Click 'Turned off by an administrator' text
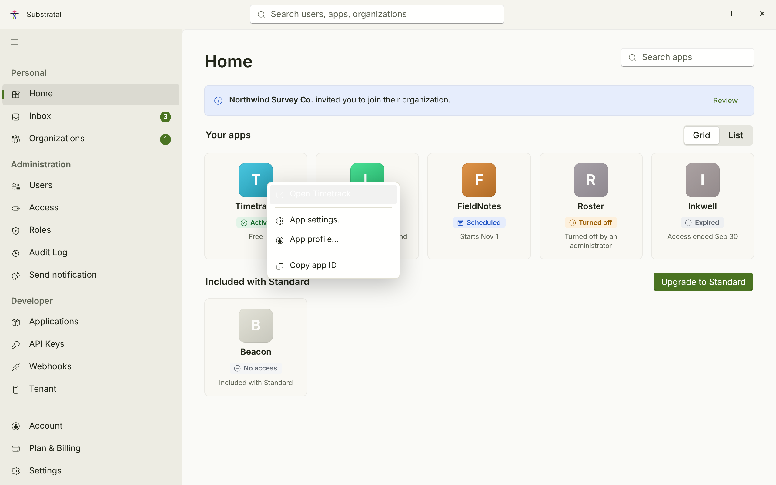 click(x=591, y=241)
